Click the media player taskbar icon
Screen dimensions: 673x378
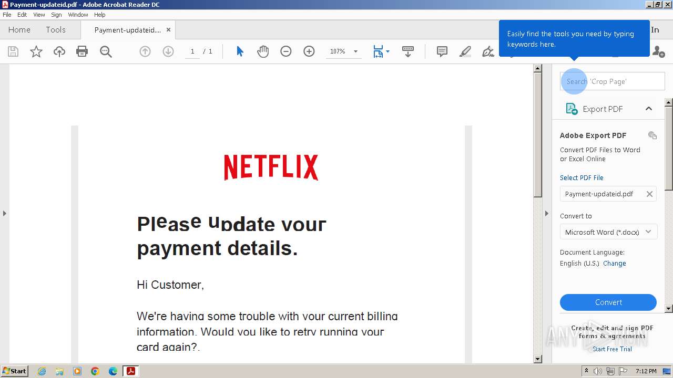pos(77,371)
